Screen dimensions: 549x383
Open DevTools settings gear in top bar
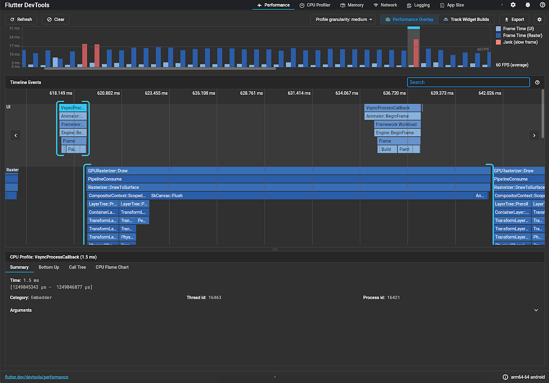coord(513,5)
